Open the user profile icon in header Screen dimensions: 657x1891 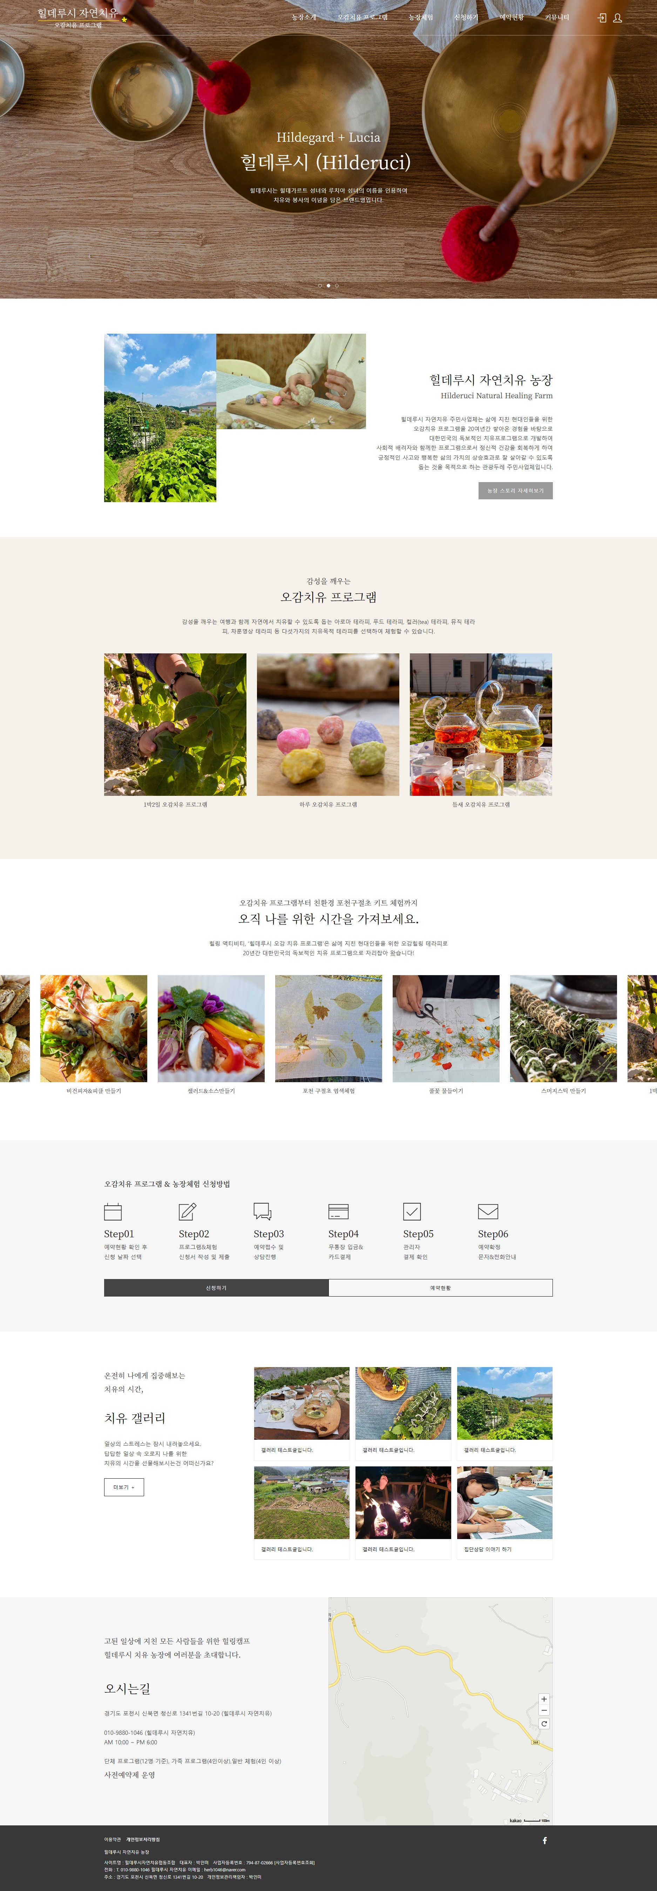(x=617, y=18)
